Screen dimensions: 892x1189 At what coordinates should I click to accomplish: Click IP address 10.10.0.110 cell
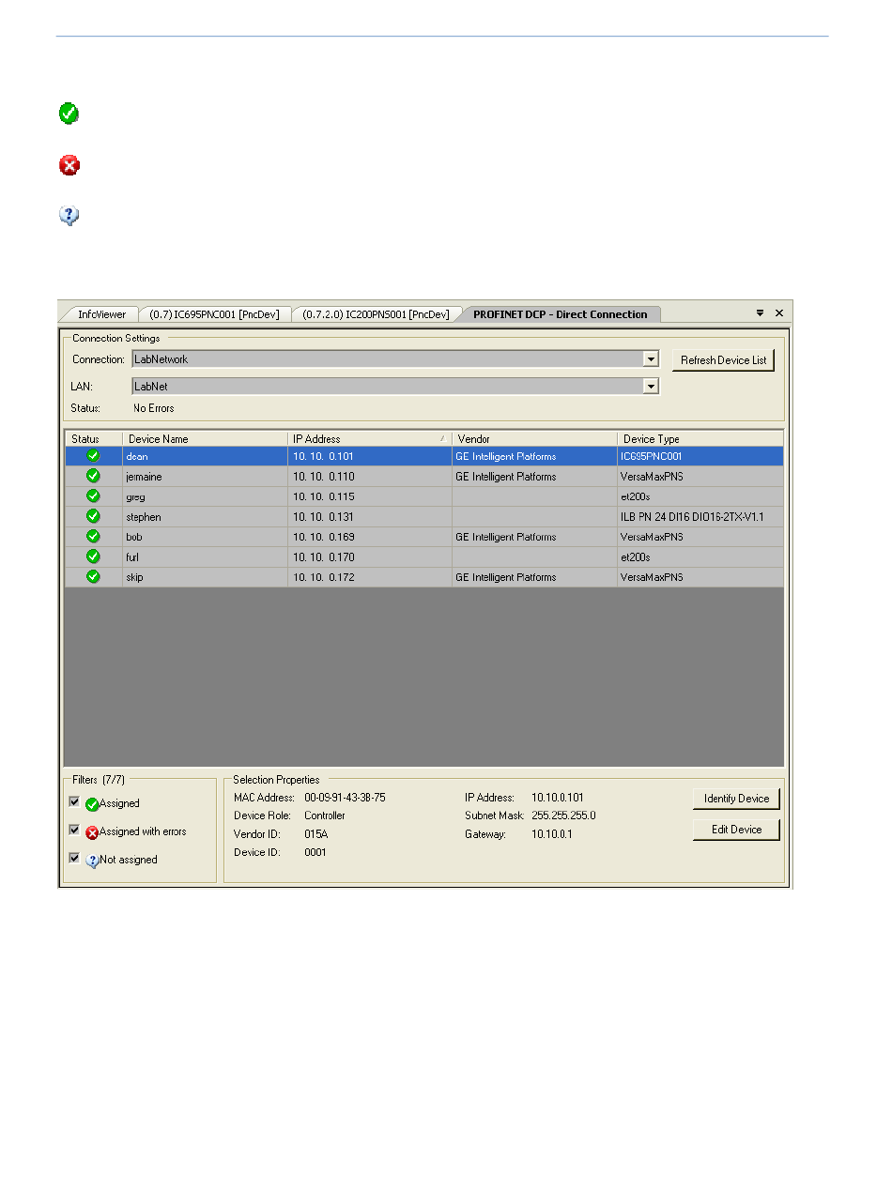pos(369,477)
